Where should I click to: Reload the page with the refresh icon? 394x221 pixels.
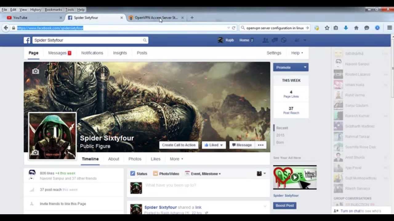234,28
